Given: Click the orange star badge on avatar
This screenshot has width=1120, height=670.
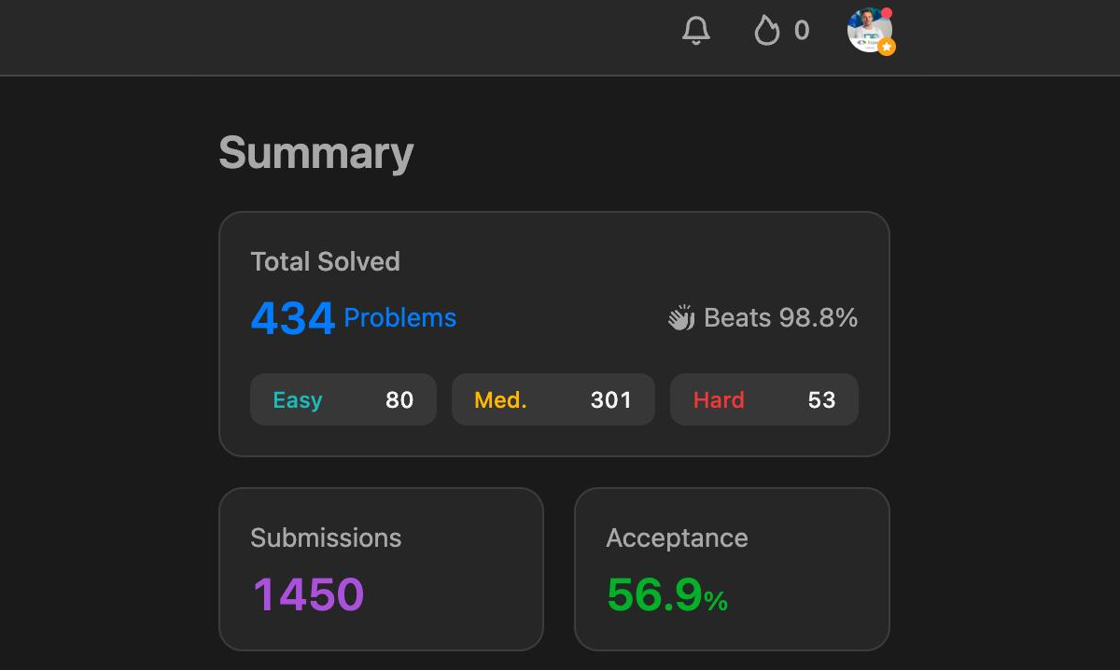Looking at the screenshot, I should pyautogui.click(x=887, y=47).
